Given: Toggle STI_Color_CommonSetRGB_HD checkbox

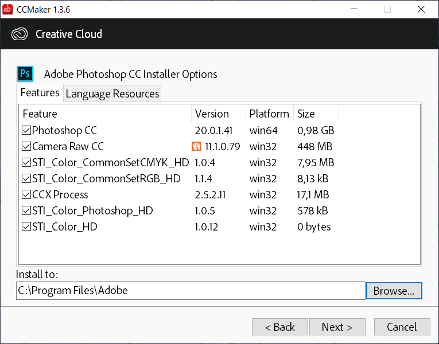Looking at the screenshot, I should [x=26, y=178].
